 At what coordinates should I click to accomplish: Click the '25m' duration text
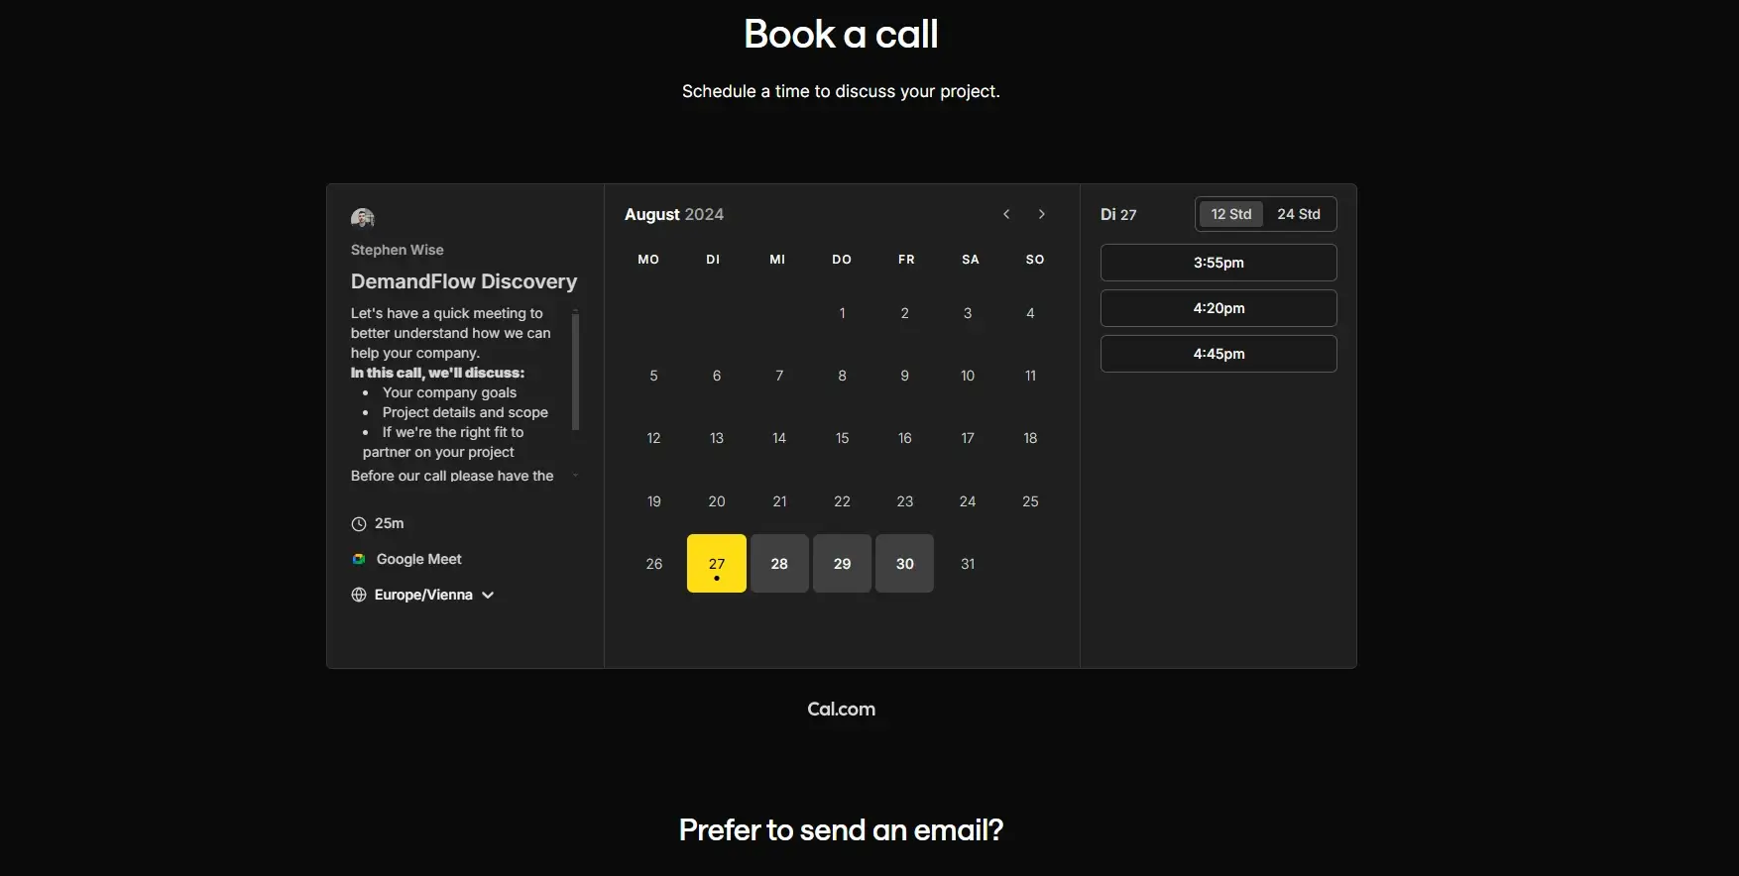tap(389, 523)
